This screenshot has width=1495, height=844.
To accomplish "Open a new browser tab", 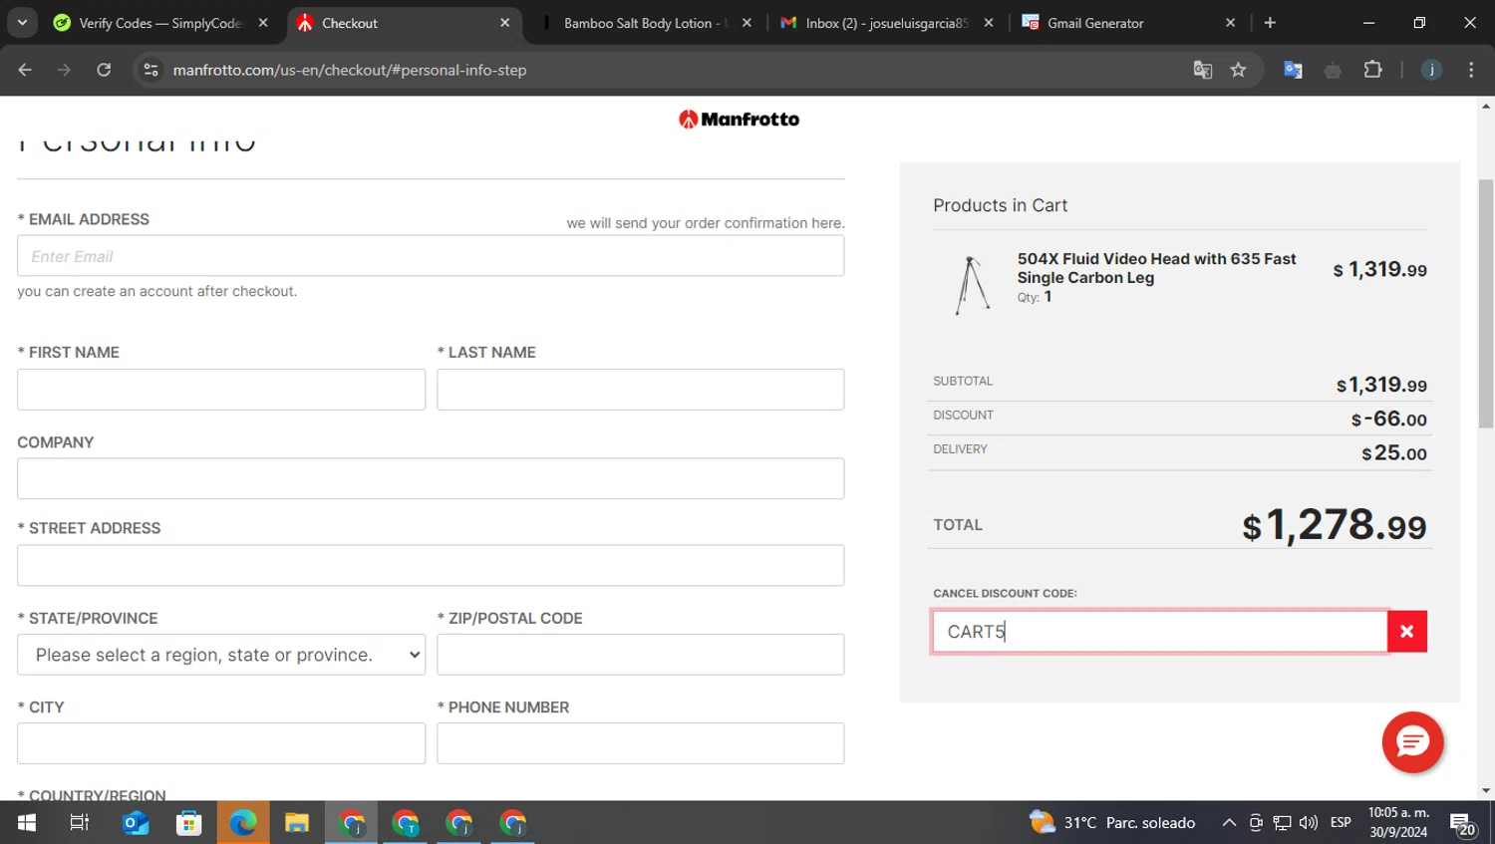I will 1270,22.
